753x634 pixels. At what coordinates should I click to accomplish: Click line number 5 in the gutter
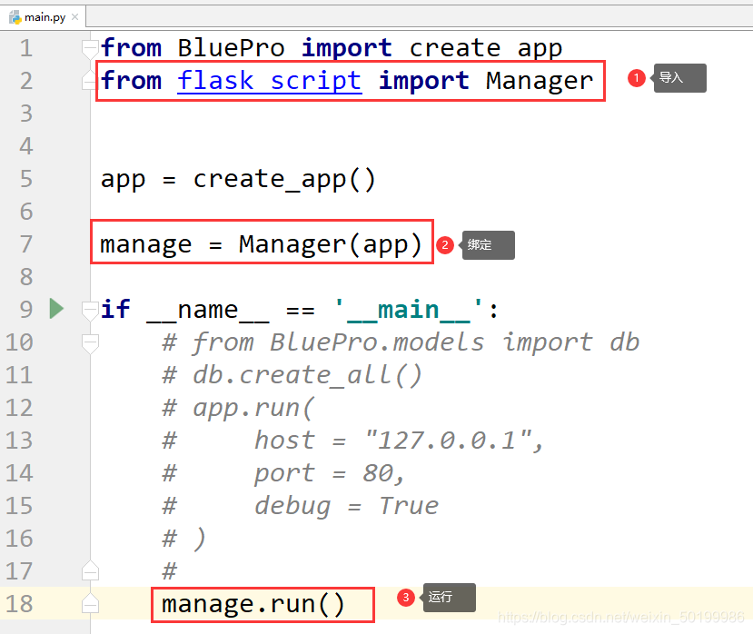coord(26,179)
